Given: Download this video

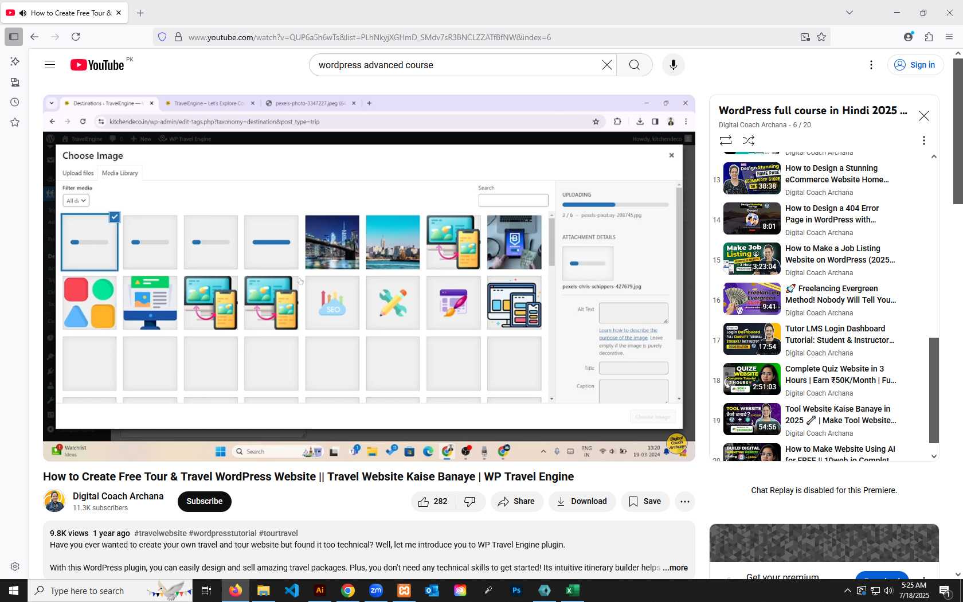Looking at the screenshot, I should click(x=582, y=502).
